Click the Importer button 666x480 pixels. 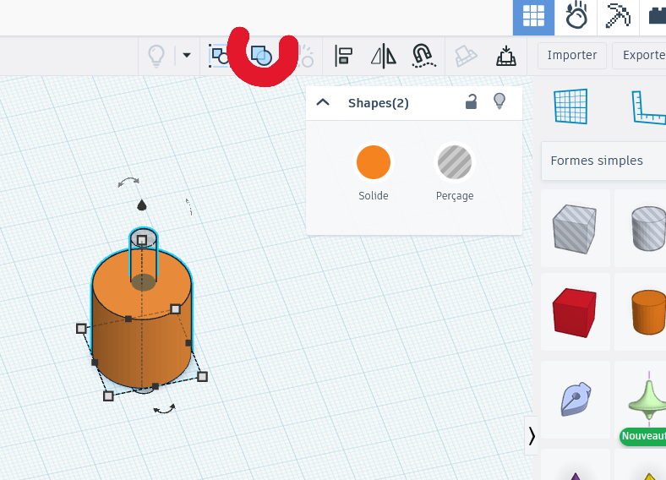(x=571, y=55)
